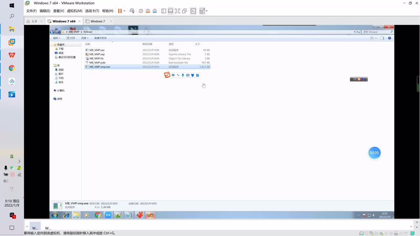Click the Sogou input S logo

[x=167, y=75]
